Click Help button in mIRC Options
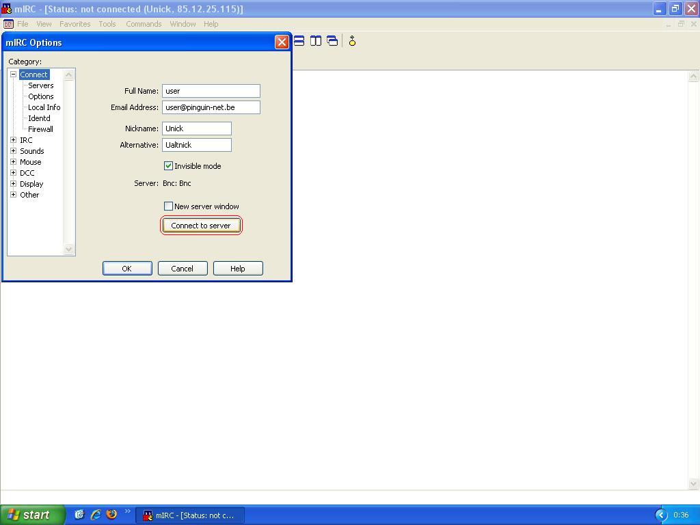Viewport: 700px width, 525px height. tap(238, 268)
